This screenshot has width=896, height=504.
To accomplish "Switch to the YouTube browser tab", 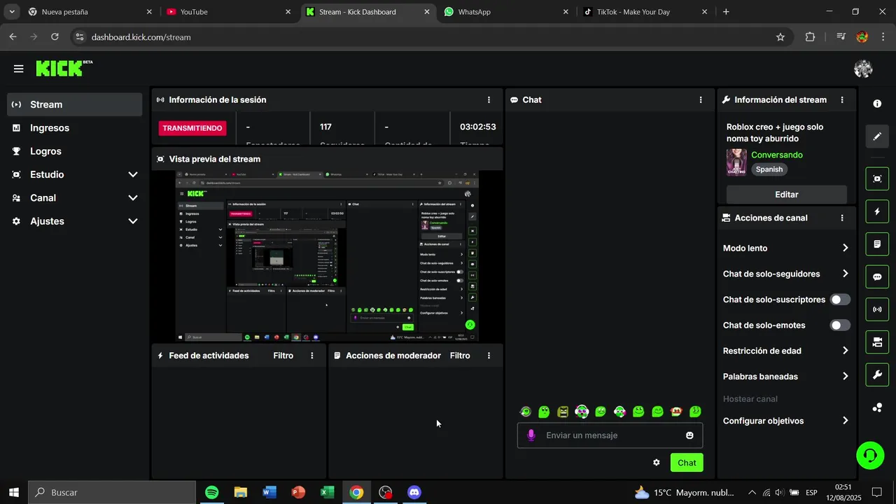I will [228, 12].
